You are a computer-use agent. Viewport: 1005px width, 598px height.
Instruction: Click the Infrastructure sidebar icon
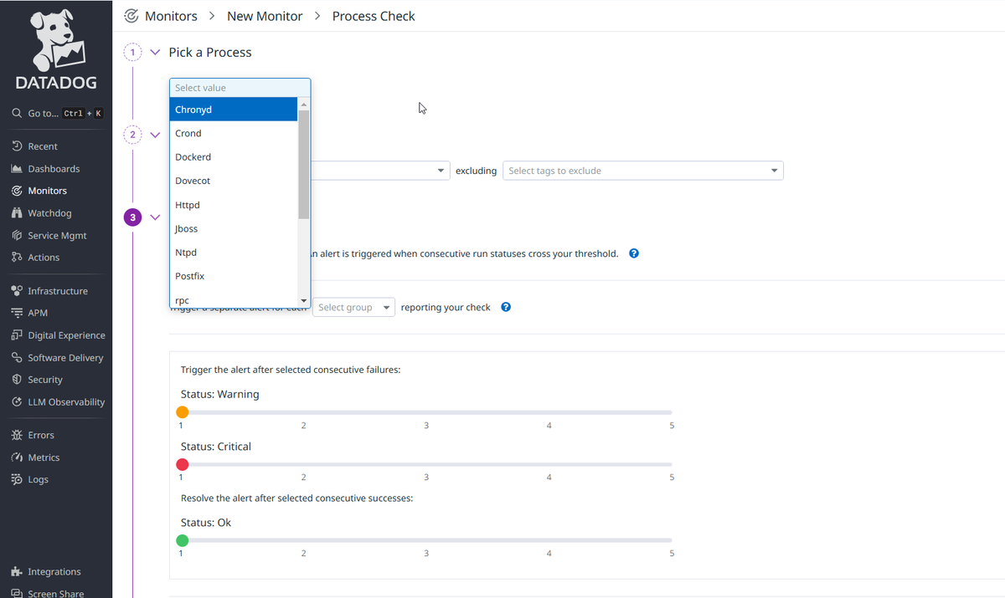click(17, 291)
